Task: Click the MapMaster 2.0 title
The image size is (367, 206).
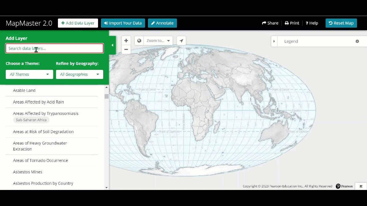Action: click(29, 23)
